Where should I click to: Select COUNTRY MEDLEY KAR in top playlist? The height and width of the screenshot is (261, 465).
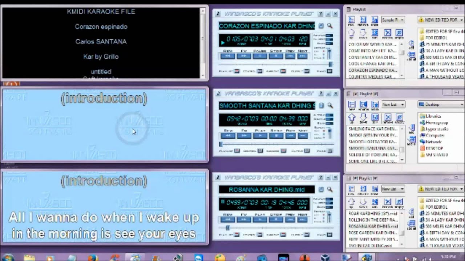coord(372,76)
